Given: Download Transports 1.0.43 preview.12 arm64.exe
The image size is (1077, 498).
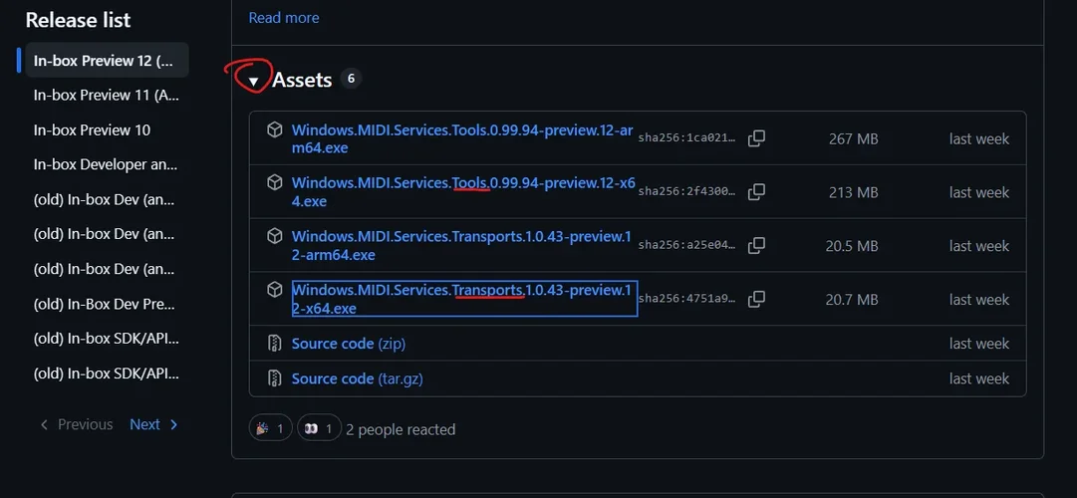Looking at the screenshot, I should pyautogui.click(x=461, y=246).
